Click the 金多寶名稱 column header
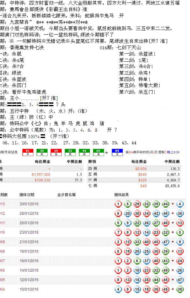Screen dimensions: 190x298 coord(66,195)
